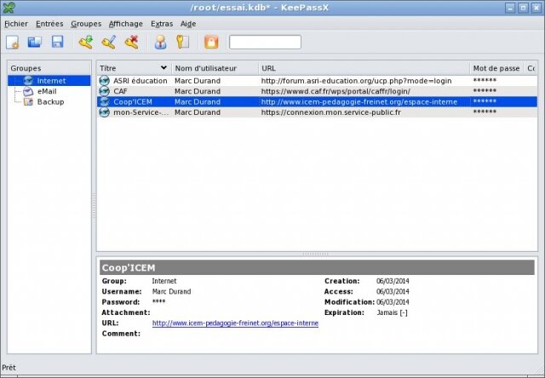This screenshot has width=545, height=378.
Task: Click the KeePassX clover icon in the title bar
Action: 9,8
